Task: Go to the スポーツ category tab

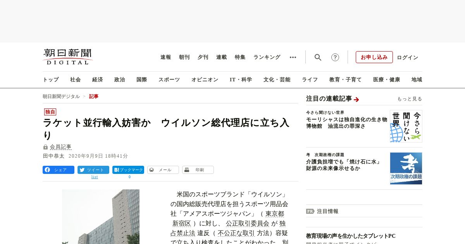Action: 169,80
